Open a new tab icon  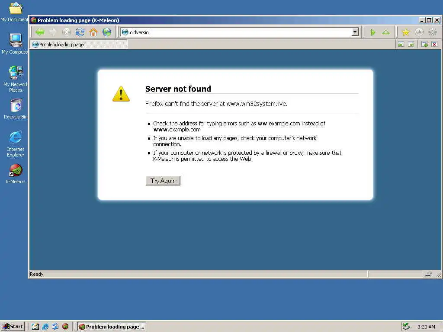(x=424, y=44)
